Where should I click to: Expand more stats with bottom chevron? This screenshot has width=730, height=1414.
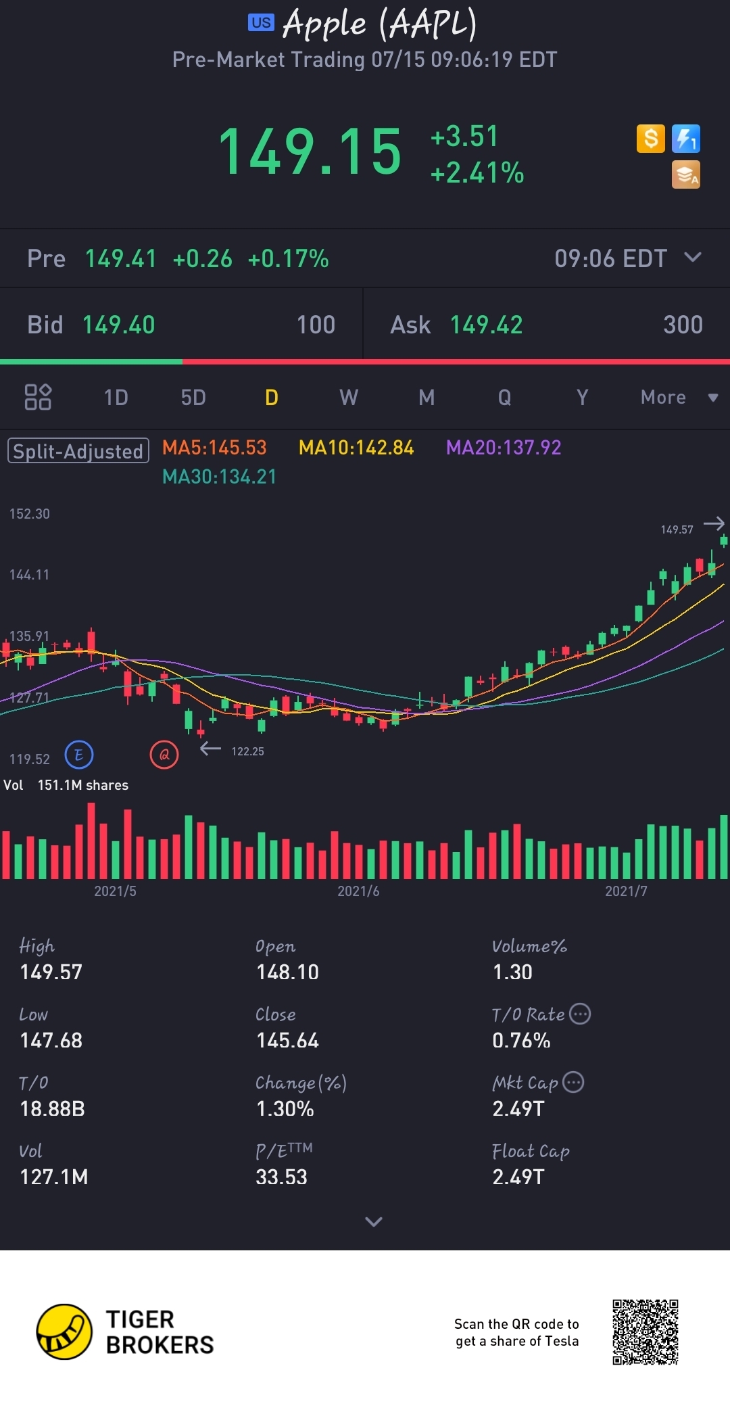pos(374,1221)
